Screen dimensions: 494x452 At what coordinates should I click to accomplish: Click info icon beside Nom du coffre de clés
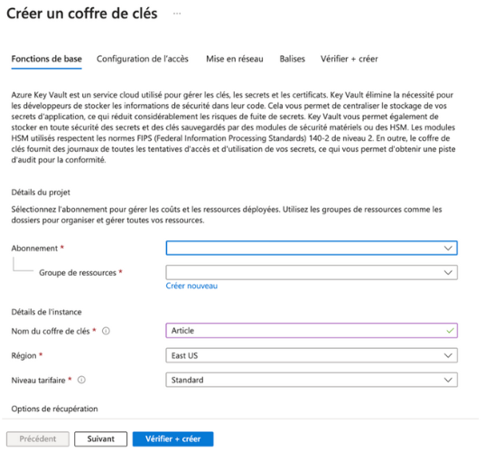coord(107,331)
